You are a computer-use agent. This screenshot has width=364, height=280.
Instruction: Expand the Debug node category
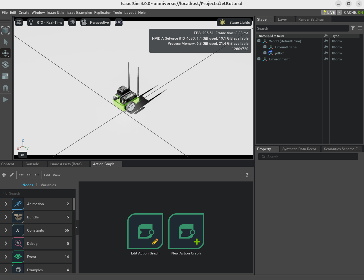[6, 244]
